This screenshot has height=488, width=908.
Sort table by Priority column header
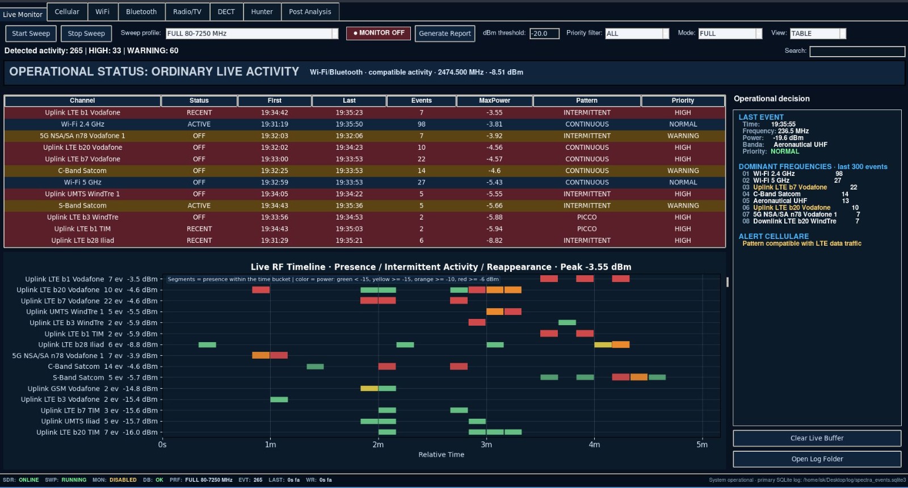click(683, 100)
